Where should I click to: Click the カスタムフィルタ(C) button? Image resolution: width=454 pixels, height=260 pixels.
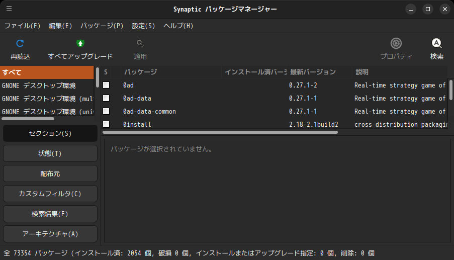pyautogui.click(x=50, y=194)
